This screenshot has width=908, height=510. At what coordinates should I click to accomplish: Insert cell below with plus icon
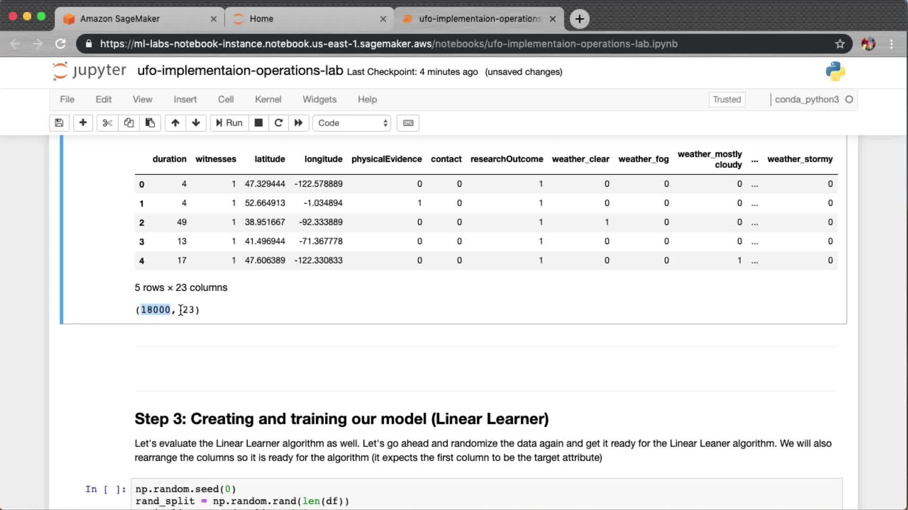(x=83, y=123)
